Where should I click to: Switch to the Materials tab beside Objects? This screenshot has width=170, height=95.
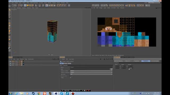coord(15,57)
